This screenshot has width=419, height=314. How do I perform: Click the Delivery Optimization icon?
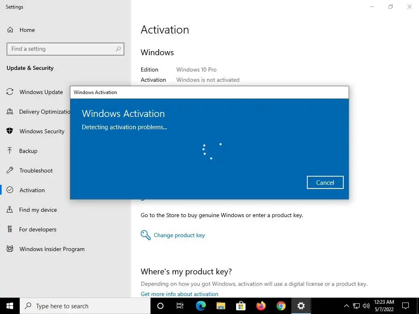(x=10, y=111)
